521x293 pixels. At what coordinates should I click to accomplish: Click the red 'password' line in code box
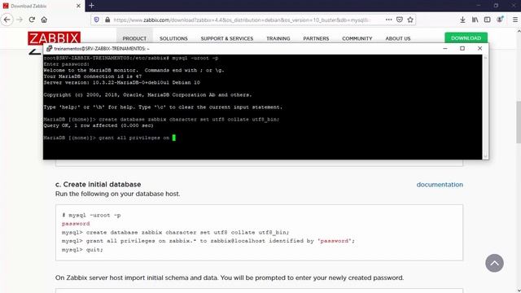click(76, 224)
